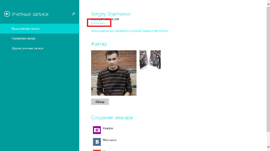
Task: Click the Отключить link
Action: (x=98, y=23)
